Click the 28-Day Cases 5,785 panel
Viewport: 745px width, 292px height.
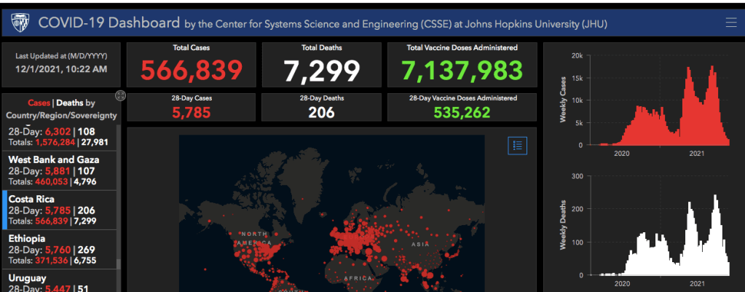(191, 107)
